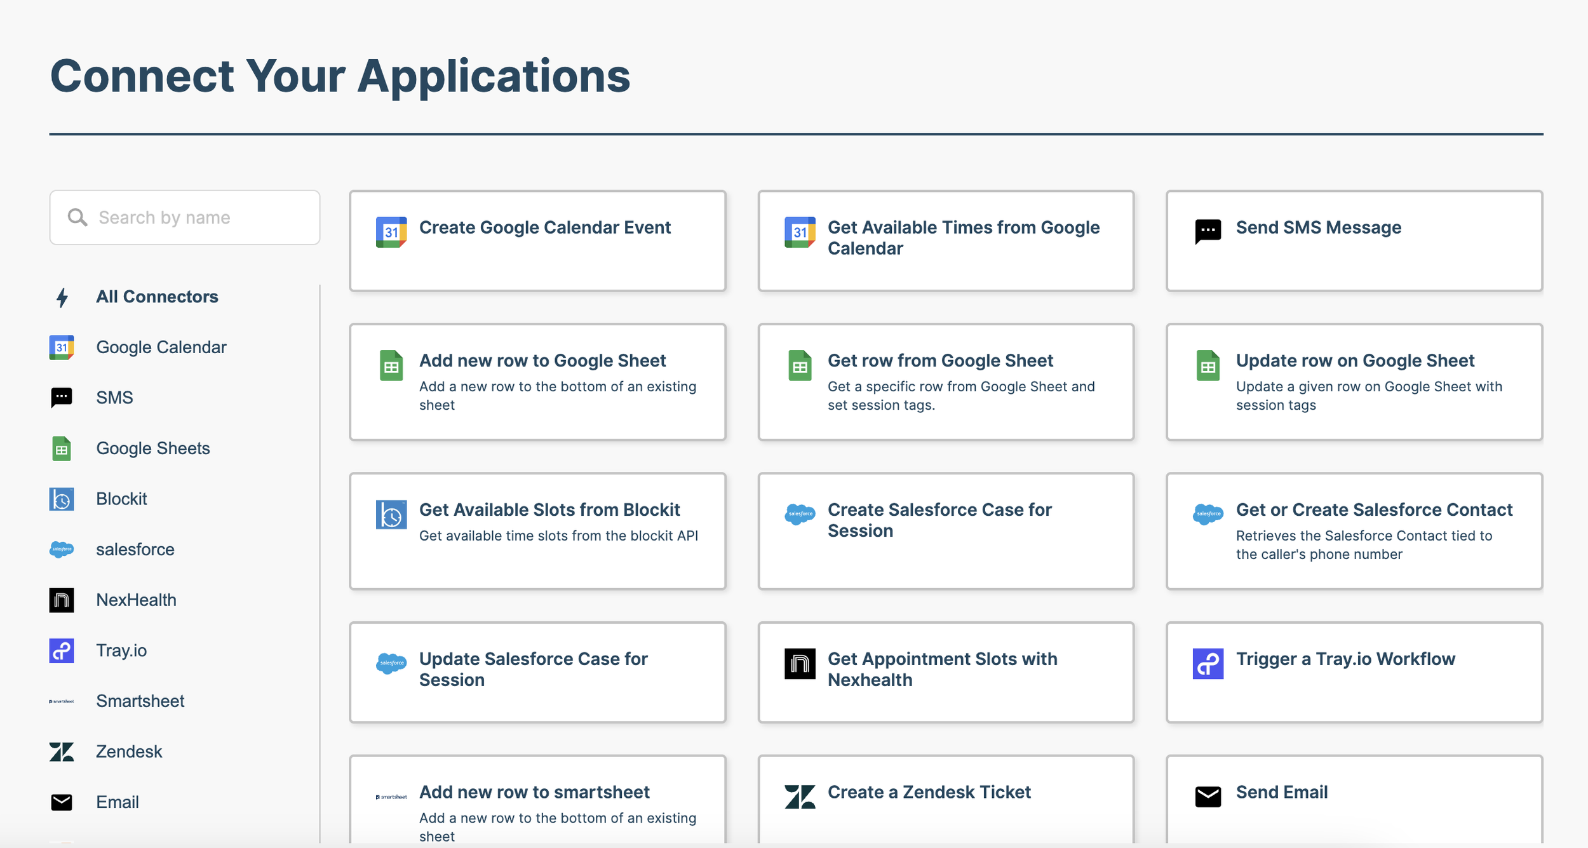Open the Send SMS Message connector
Screen dimensions: 1588x848
[1354, 241]
